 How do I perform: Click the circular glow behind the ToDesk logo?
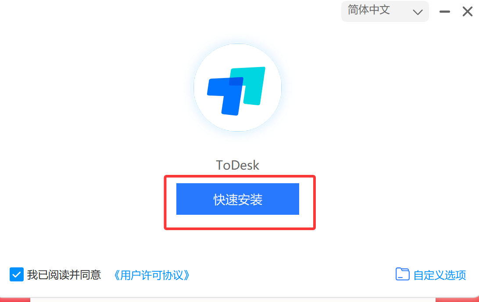pos(238,88)
